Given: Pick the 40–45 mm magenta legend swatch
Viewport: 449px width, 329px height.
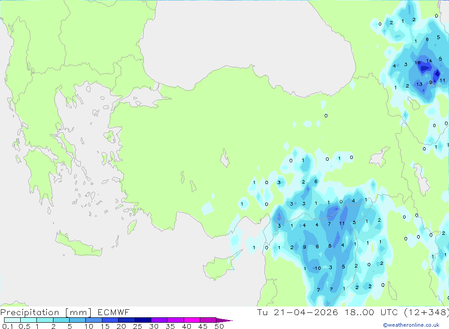Looking at the screenshot, I should [x=192, y=320].
